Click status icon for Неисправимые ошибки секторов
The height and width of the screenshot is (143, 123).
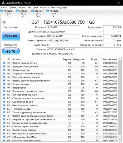[4, 133]
